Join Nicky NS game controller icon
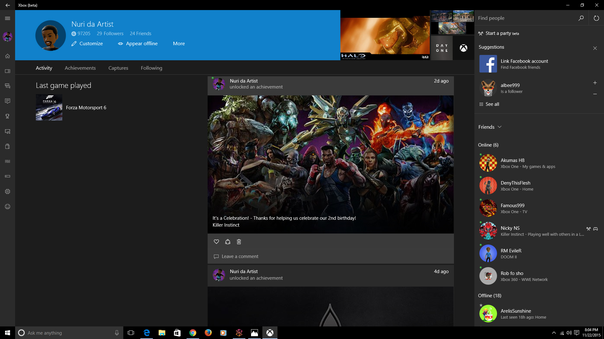604x339 pixels. coord(596,229)
